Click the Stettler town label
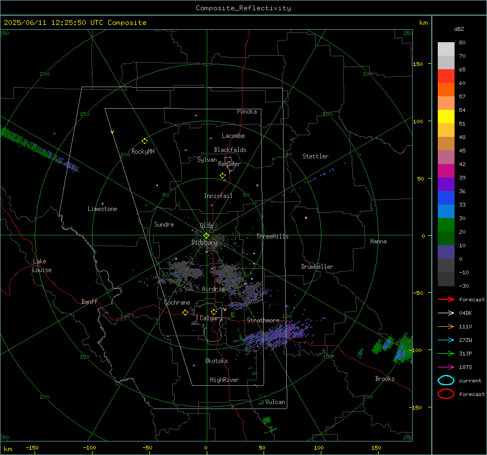 pos(315,156)
